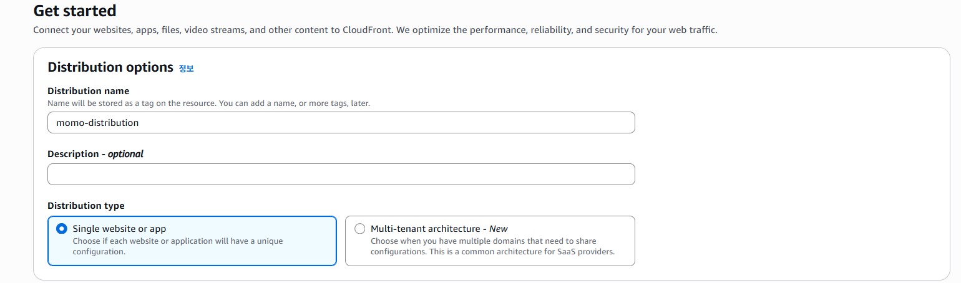The width and height of the screenshot is (961, 283).
Task: Click the 'Get started' page heading
Action: 74,11
